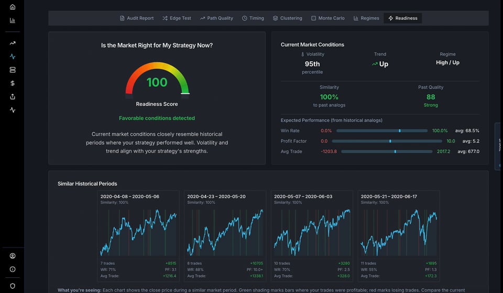Image resolution: width=503 pixels, height=293 pixels.
Task: Open the 2020-04-08 – 2020-05-06 period chart
Action: (x=138, y=233)
